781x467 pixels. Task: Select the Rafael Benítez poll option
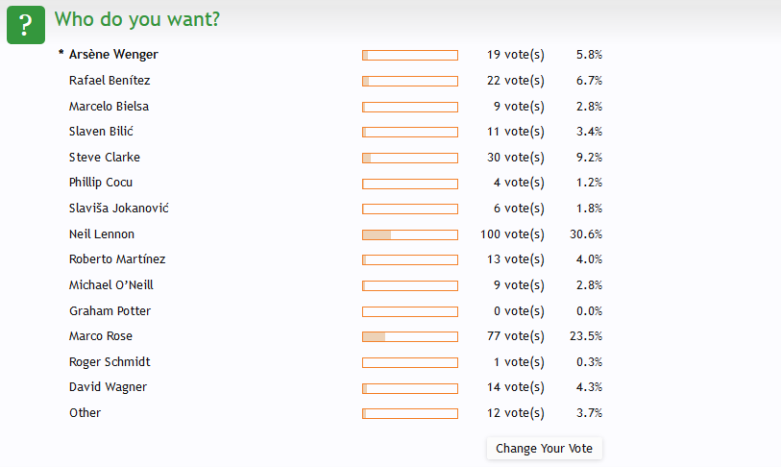point(110,81)
